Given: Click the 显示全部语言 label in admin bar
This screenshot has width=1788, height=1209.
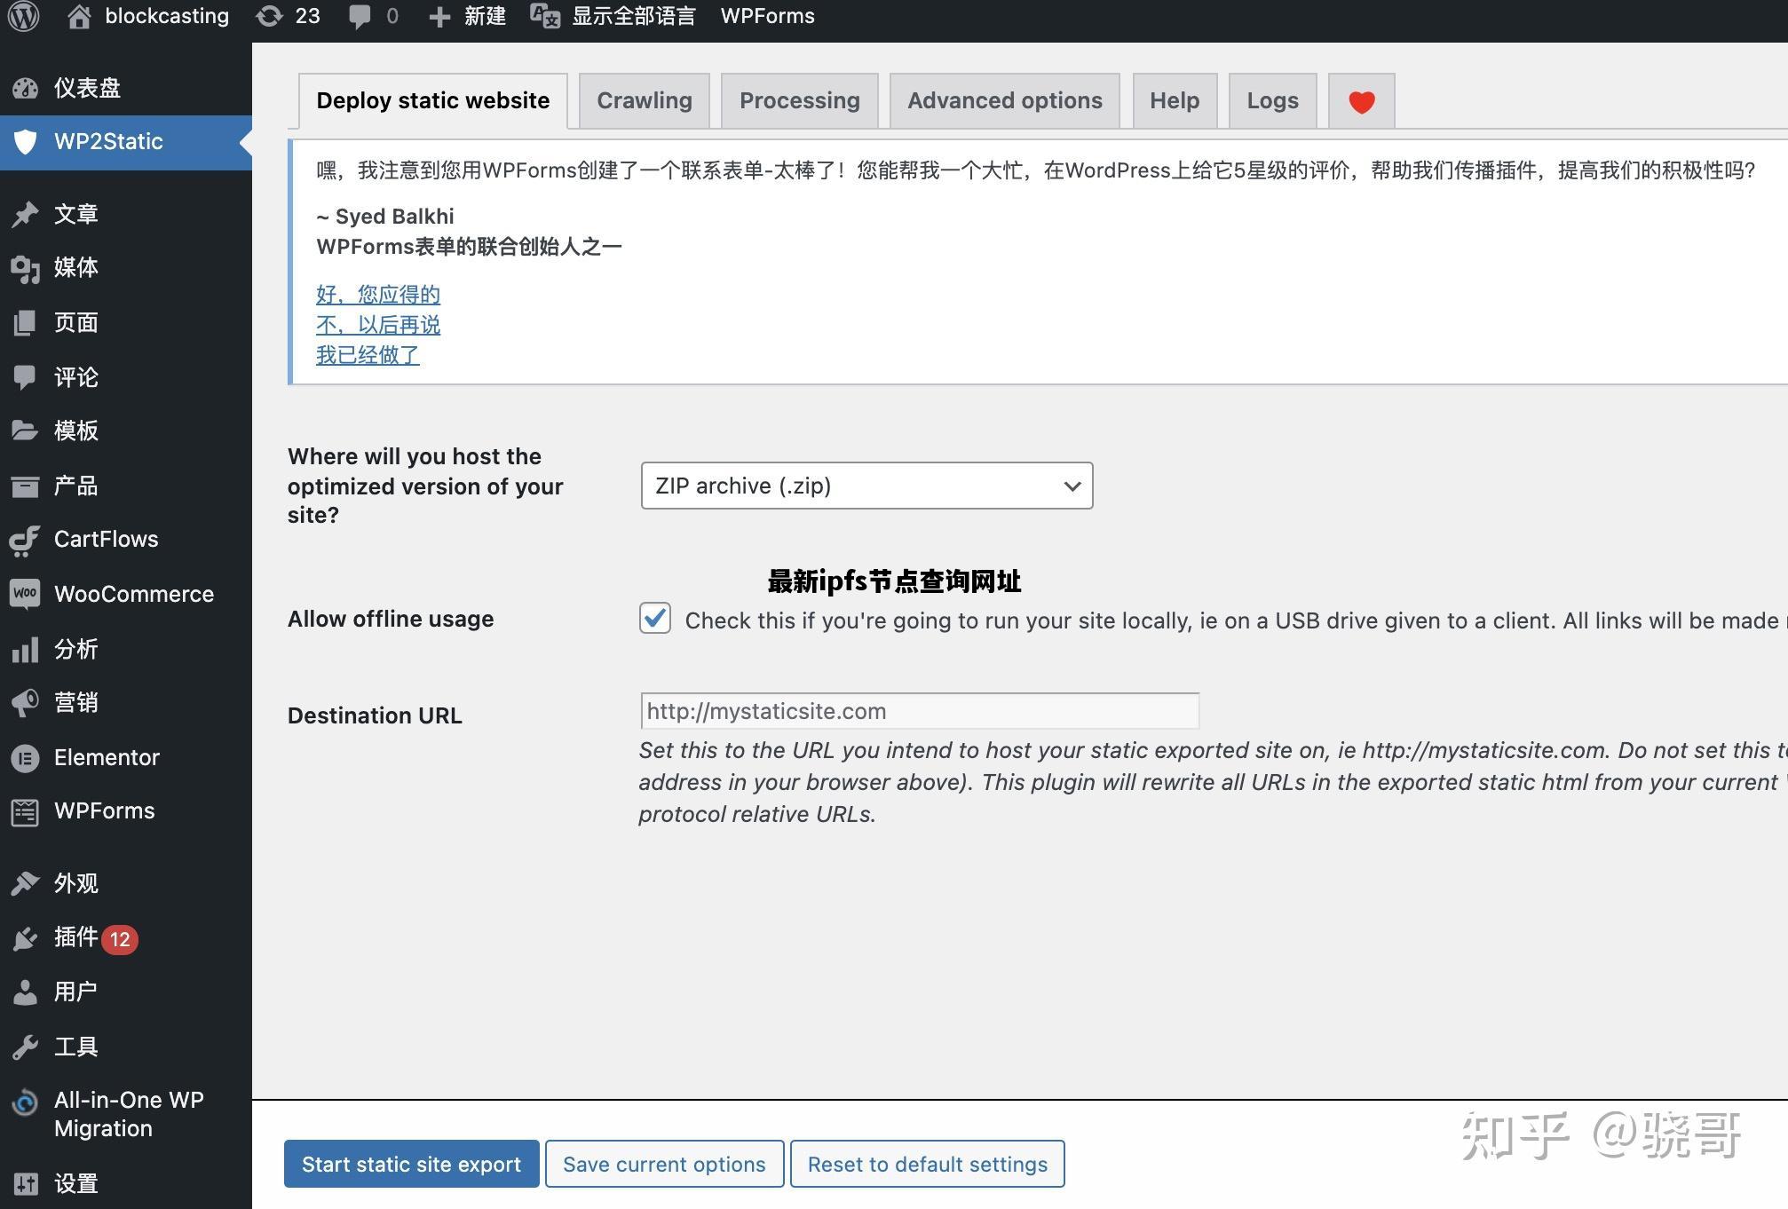Looking at the screenshot, I should click(x=634, y=16).
